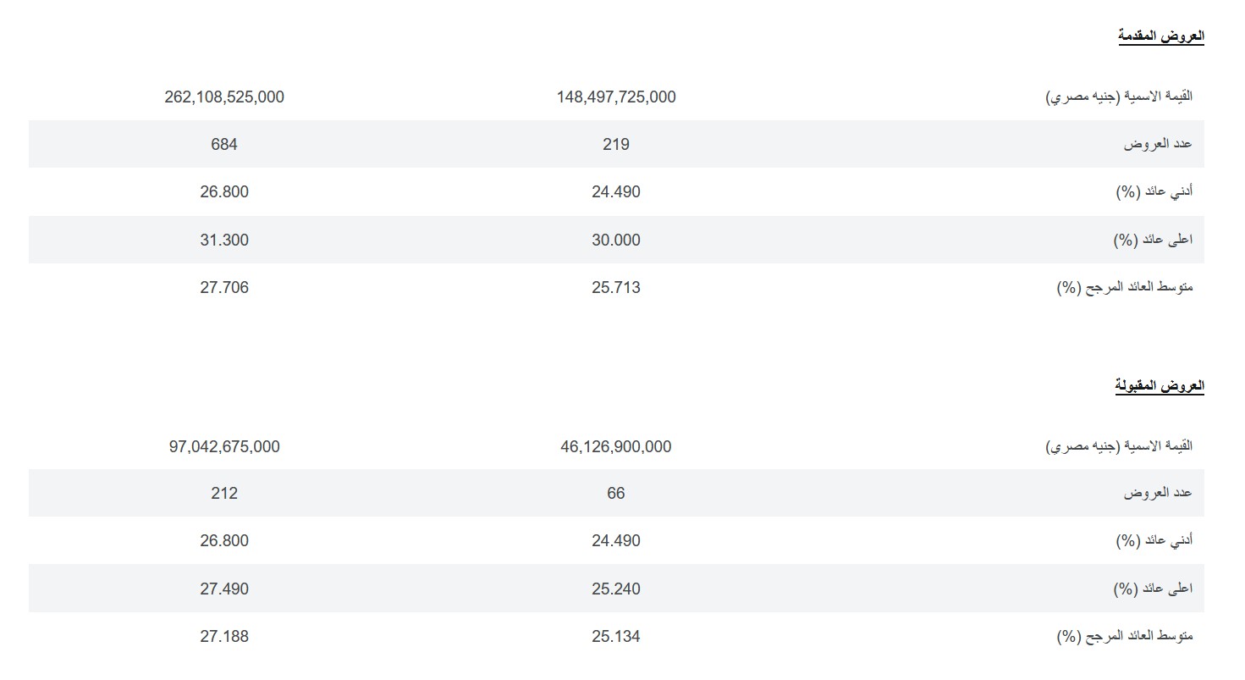Click the العروض المقدمة section heading
This screenshot has width=1245, height=680.
tap(1160, 36)
